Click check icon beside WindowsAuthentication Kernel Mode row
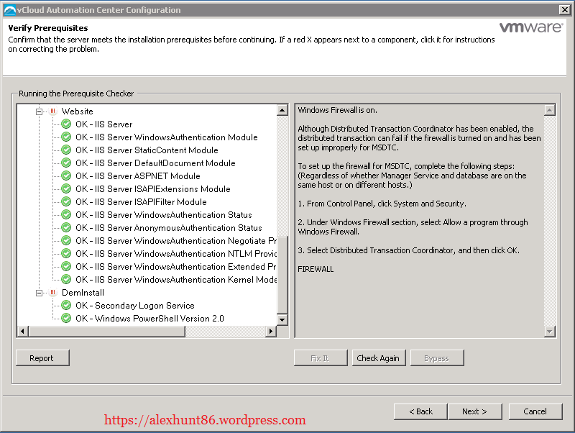575x433 pixels. 66,279
